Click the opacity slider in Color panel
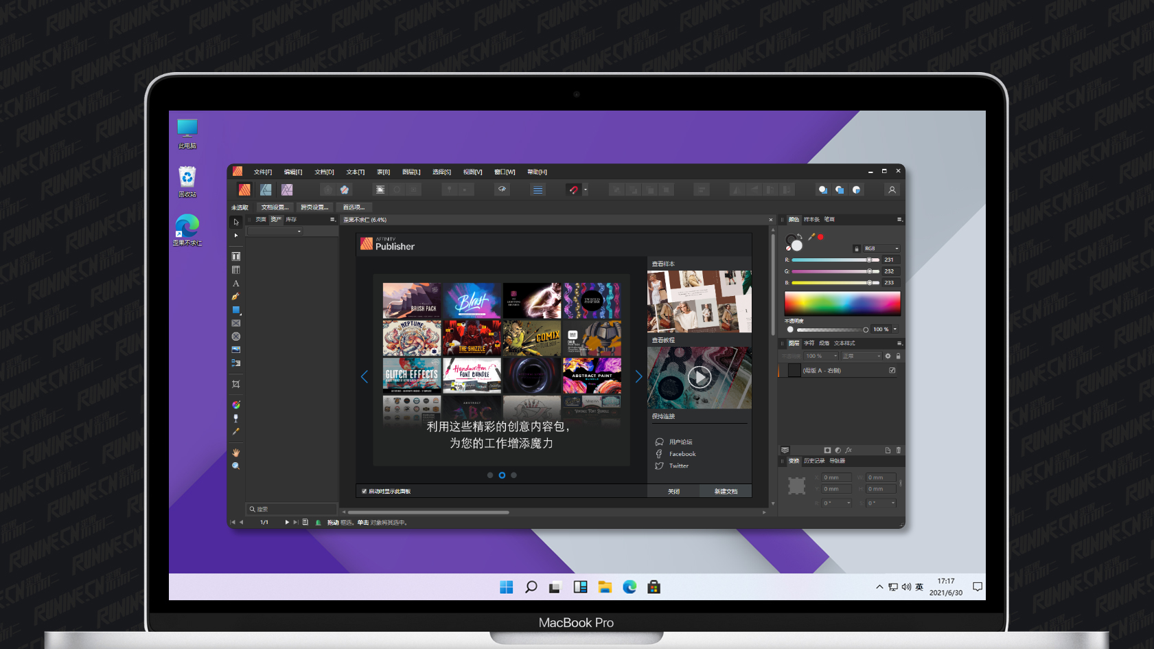1154x649 pixels. pyautogui.click(x=832, y=330)
